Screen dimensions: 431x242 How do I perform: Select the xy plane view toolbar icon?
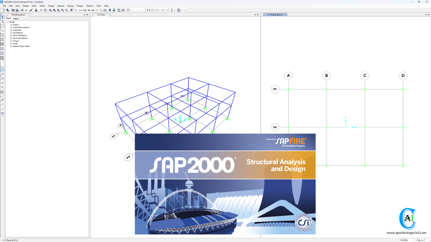tap(84, 10)
